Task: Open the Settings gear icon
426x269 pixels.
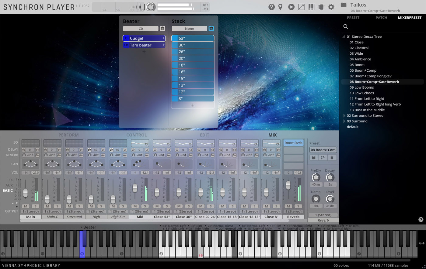Action: coord(331,7)
